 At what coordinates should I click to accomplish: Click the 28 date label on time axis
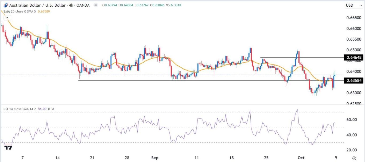coord(127,158)
